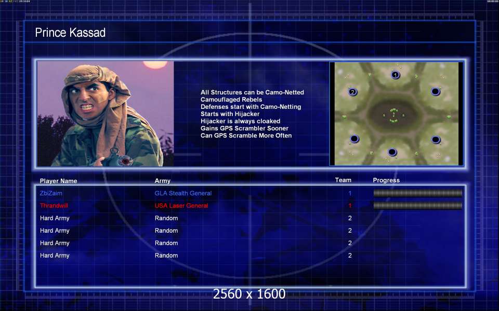Click start position marker 2 on the map

pos(352,92)
